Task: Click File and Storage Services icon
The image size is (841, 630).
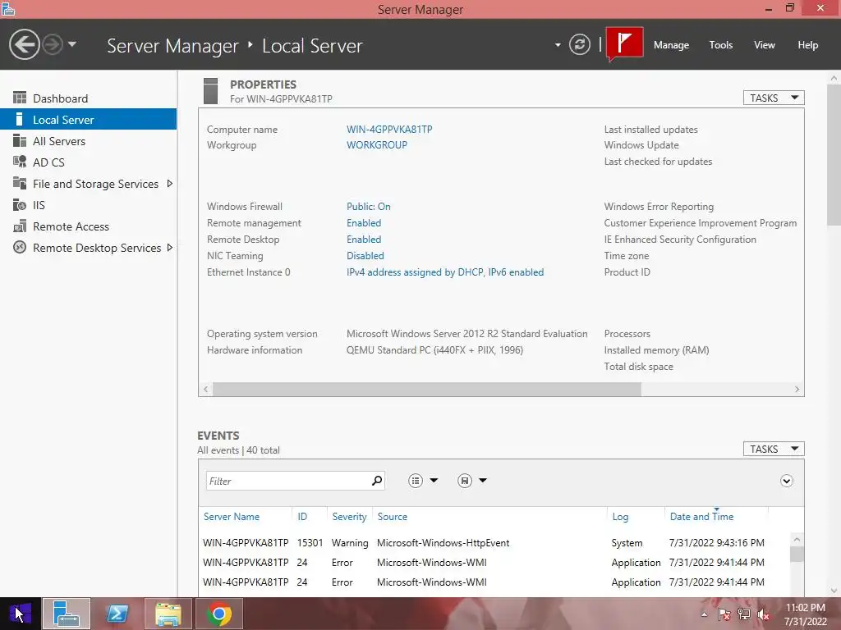Action: click(x=20, y=183)
